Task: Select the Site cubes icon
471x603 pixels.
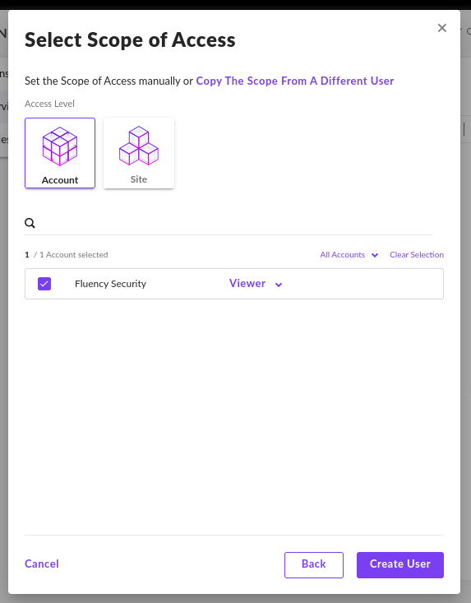Action: 139,146
